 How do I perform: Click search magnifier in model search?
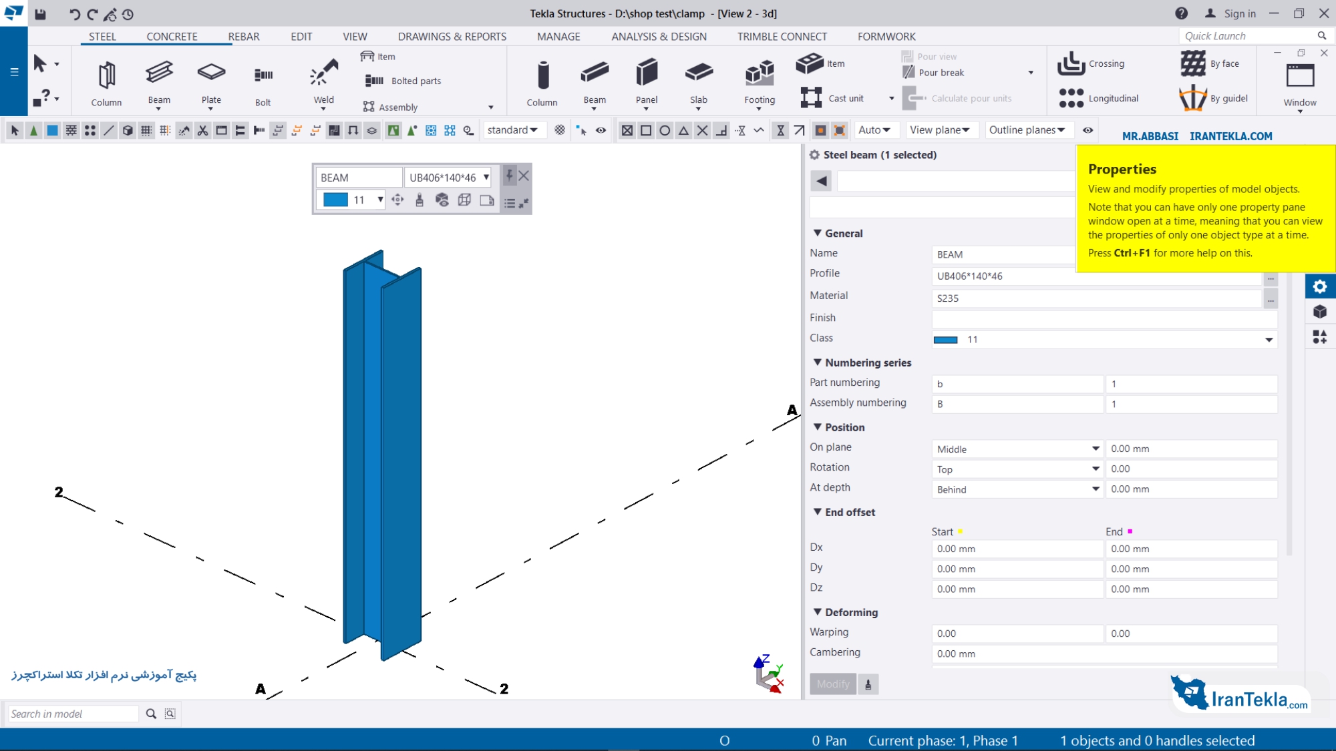151,714
